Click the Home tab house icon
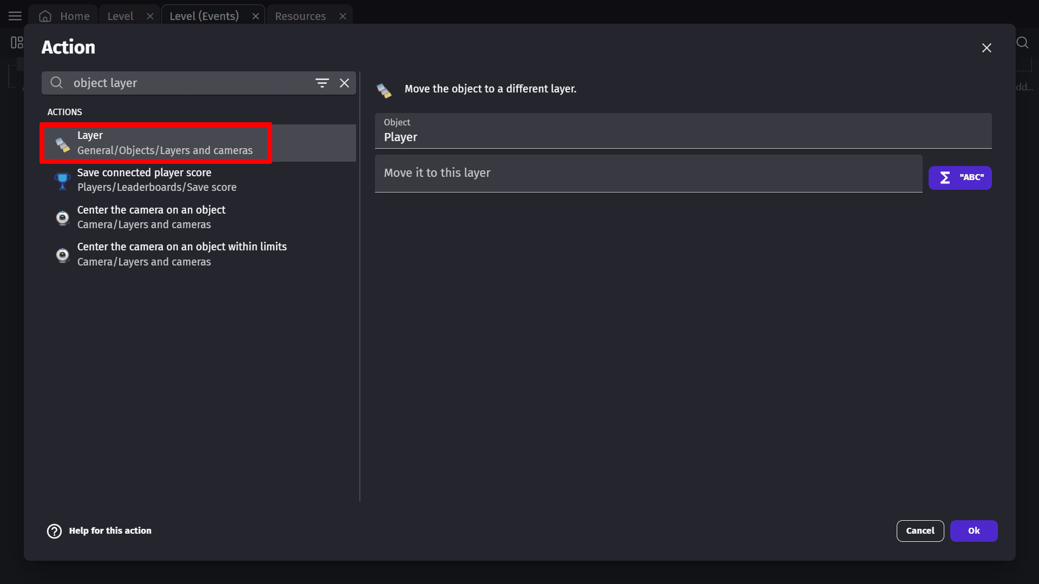Screen dimensions: 1039x584 (x=45, y=16)
